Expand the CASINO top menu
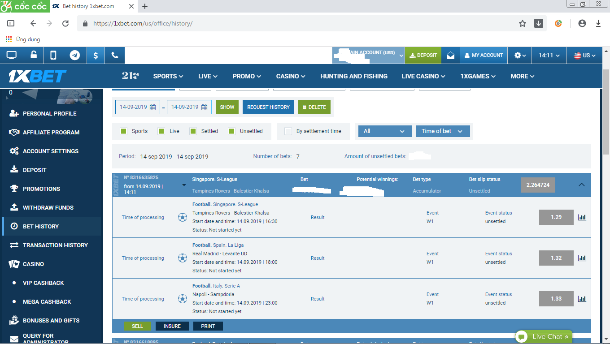The height and width of the screenshot is (344, 610). (x=291, y=76)
